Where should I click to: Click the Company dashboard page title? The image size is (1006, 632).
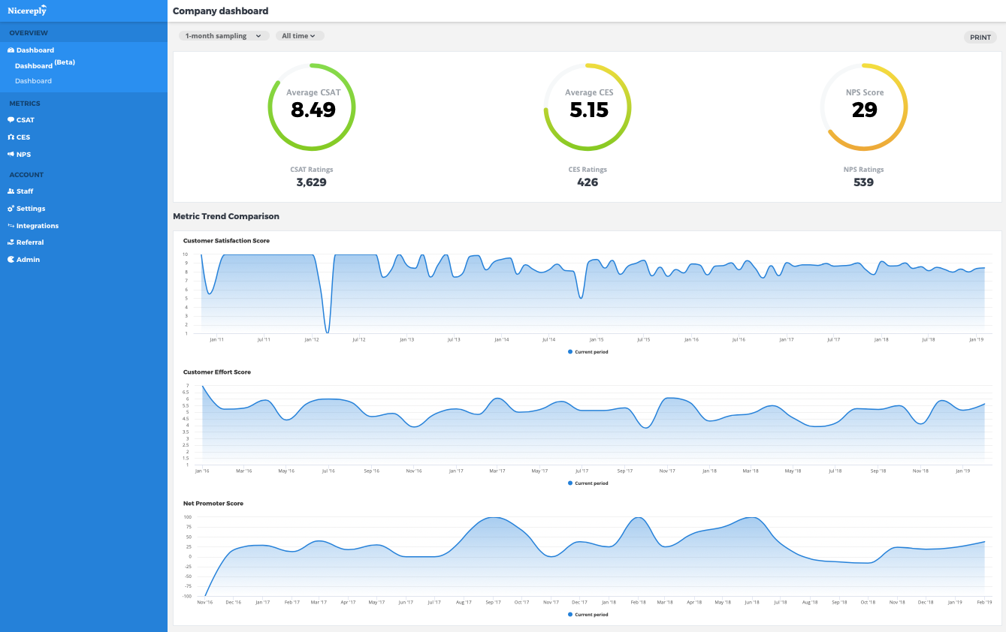point(220,11)
